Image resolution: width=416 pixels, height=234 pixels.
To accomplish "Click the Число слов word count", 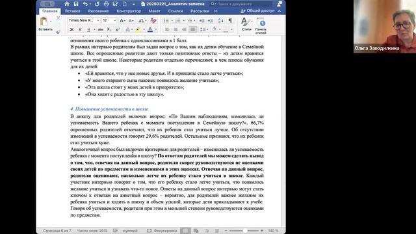I will pos(92,231).
